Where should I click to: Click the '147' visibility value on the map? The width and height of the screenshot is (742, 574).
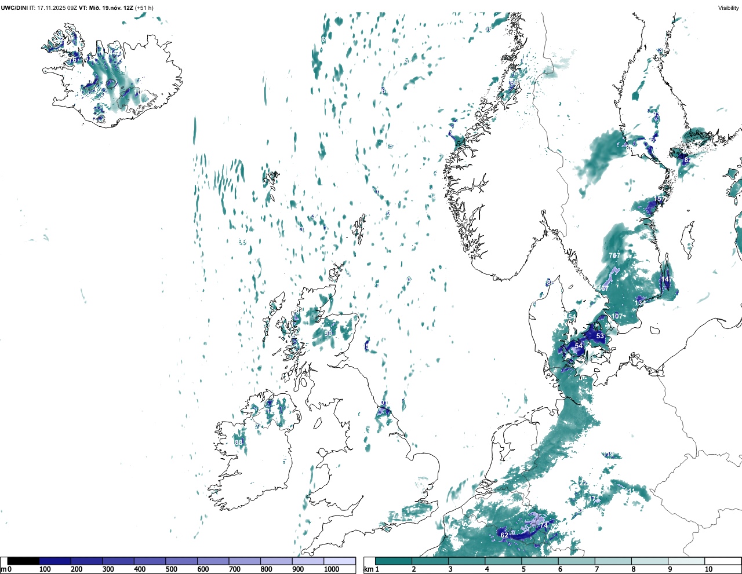pyautogui.click(x=667, y=279)
